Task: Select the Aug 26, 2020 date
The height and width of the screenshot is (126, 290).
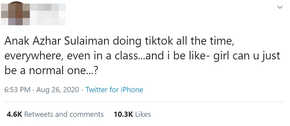Action: click(x=58, y=90)
